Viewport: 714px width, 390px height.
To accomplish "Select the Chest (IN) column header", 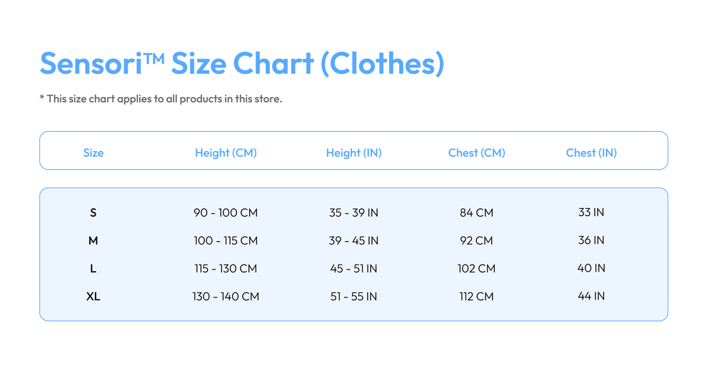I will click(x=591, y=153).
